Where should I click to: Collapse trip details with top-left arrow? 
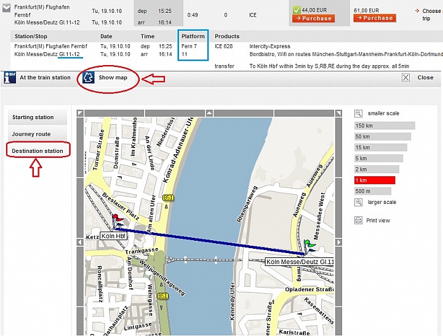pyautogui.click(x=6, y=8)
